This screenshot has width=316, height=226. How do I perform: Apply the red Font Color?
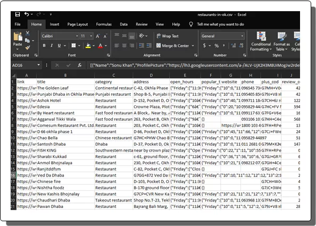point(101,46)
